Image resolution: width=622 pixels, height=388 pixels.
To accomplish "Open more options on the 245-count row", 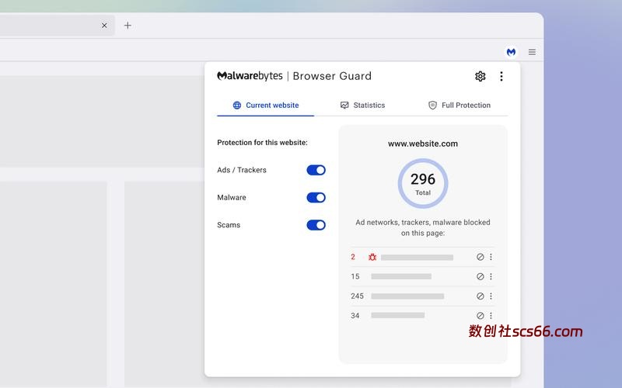I will pyautogui.click(x=491, y=296).
